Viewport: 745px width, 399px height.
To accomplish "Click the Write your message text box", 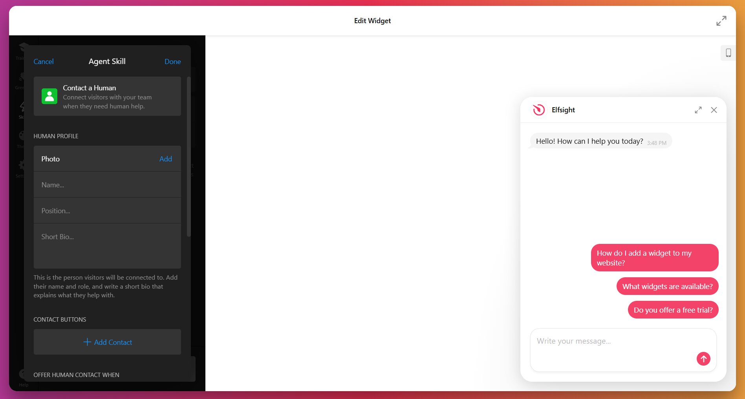I will pyautogui.click(x=613, y=342).
